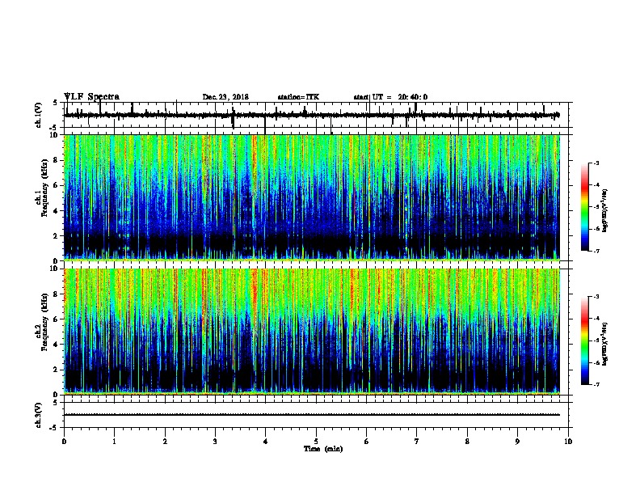Screen dimensions: 640x495
Task: Select the date text "Dec. 23, 2018"
Action: coord(225,97)
